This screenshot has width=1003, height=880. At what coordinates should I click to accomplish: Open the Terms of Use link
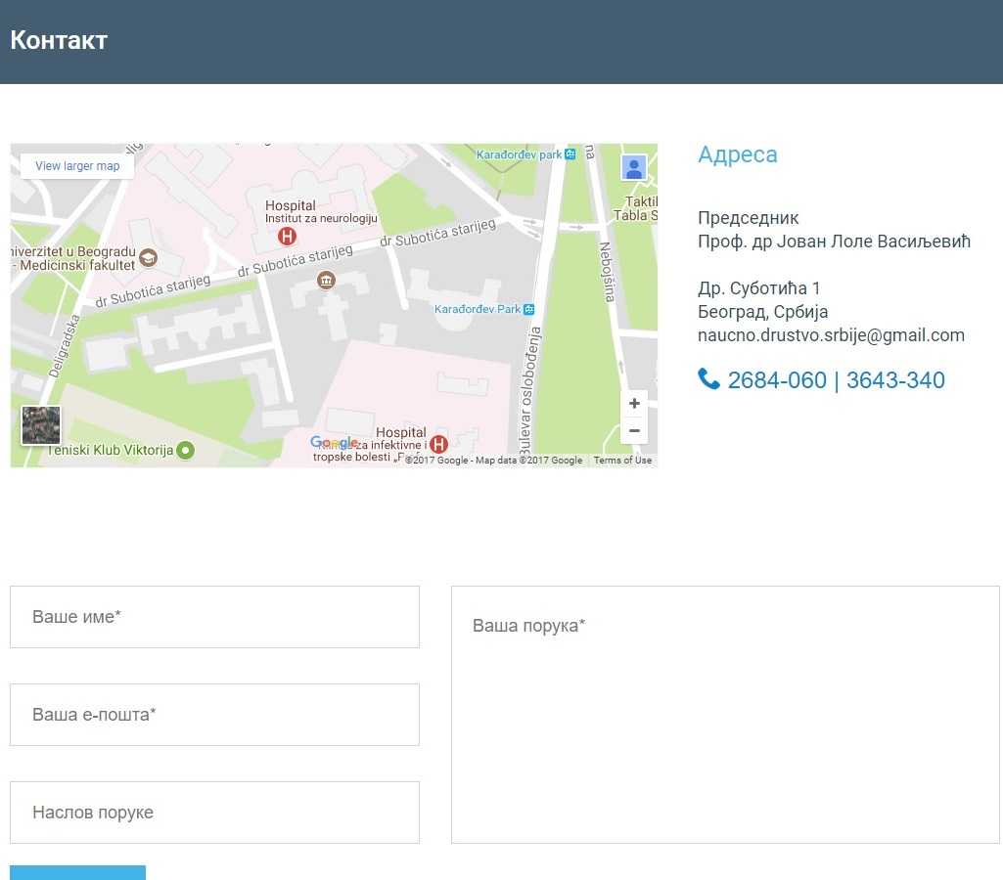pos(622,461)
